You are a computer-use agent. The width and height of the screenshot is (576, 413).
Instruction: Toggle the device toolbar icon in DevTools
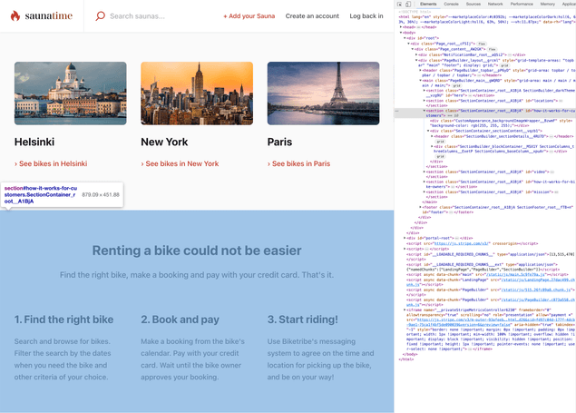click(410, 5)
